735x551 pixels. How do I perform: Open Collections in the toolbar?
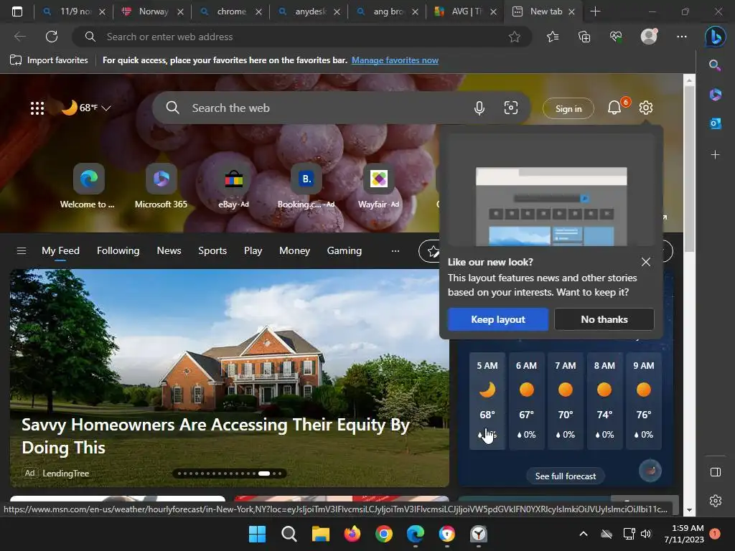(x=584, y=37)
